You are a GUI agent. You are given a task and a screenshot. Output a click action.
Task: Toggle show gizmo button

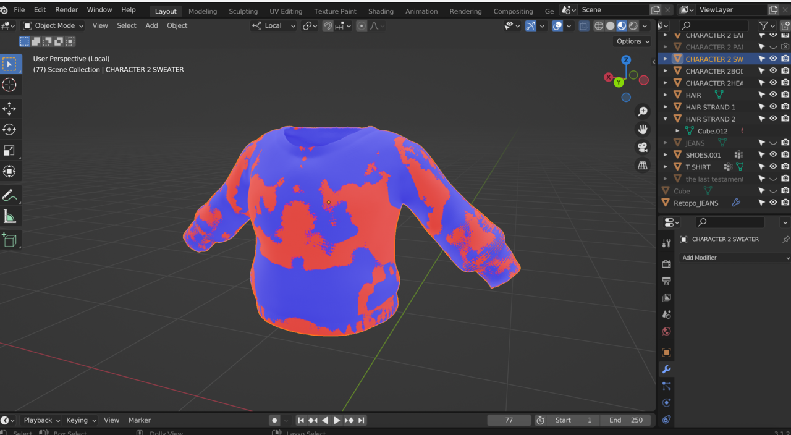pos(530,26)
